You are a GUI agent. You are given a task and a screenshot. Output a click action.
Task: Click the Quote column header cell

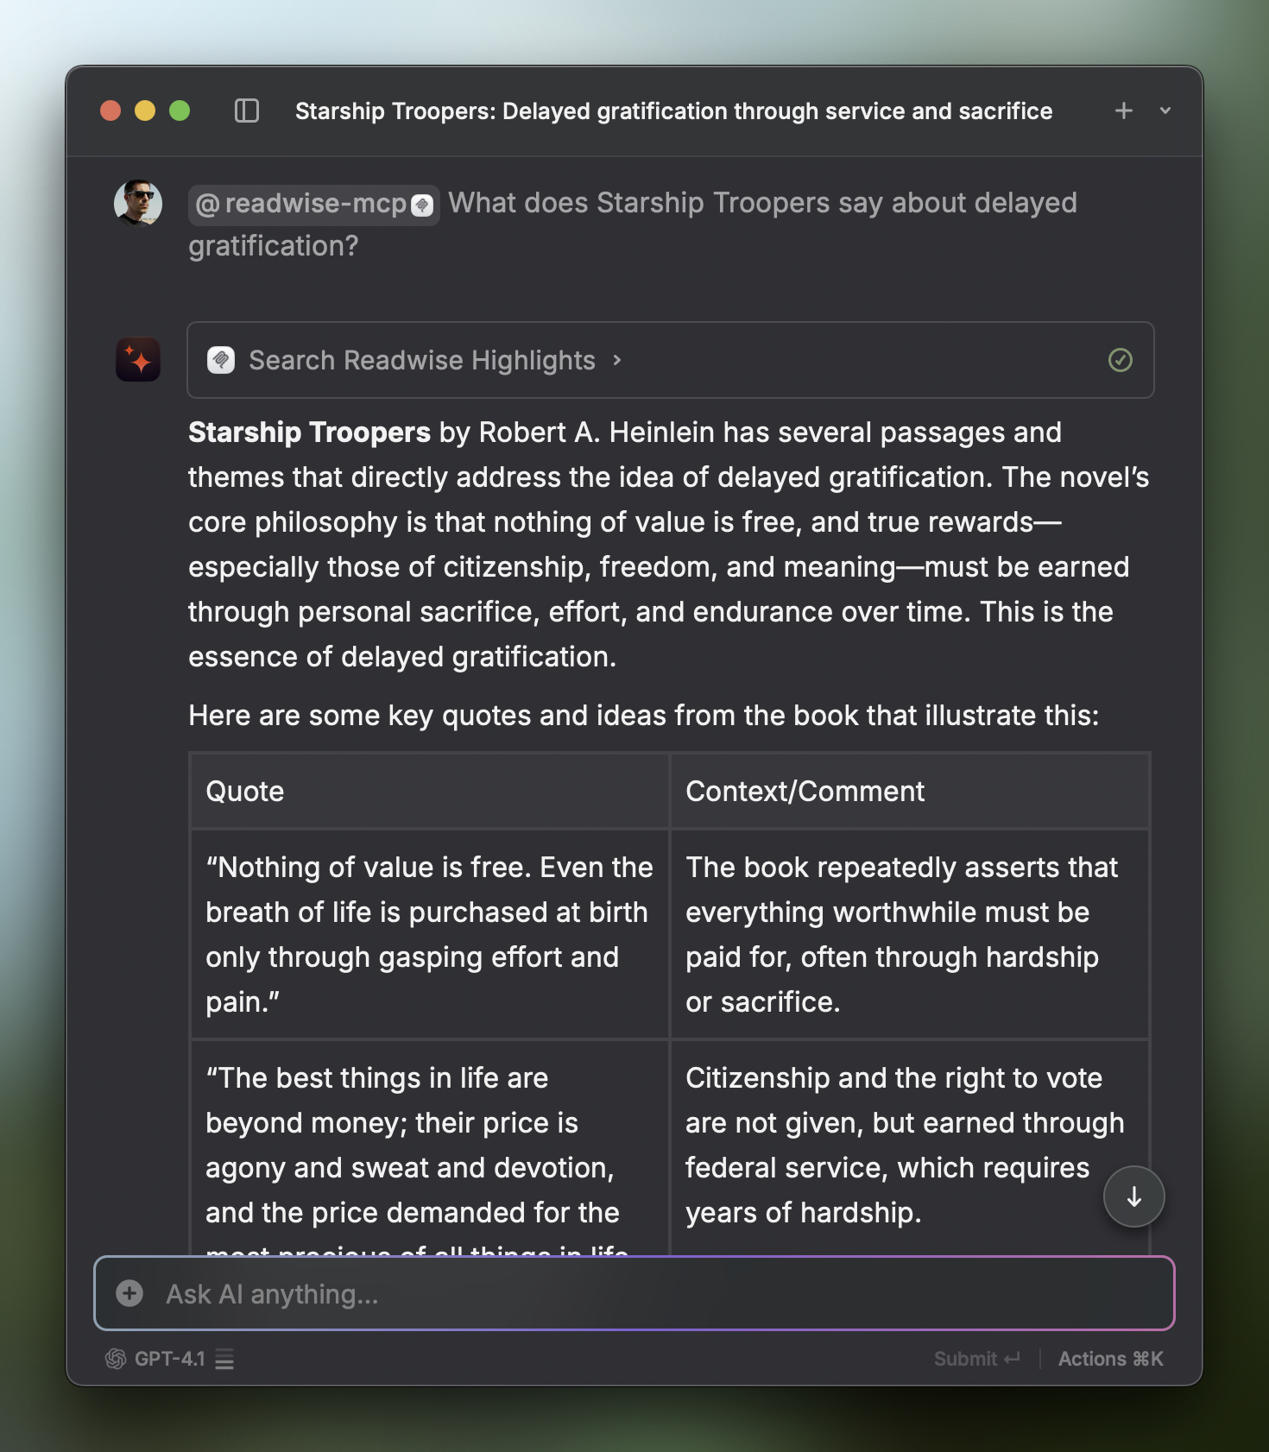tap(429, 791)
